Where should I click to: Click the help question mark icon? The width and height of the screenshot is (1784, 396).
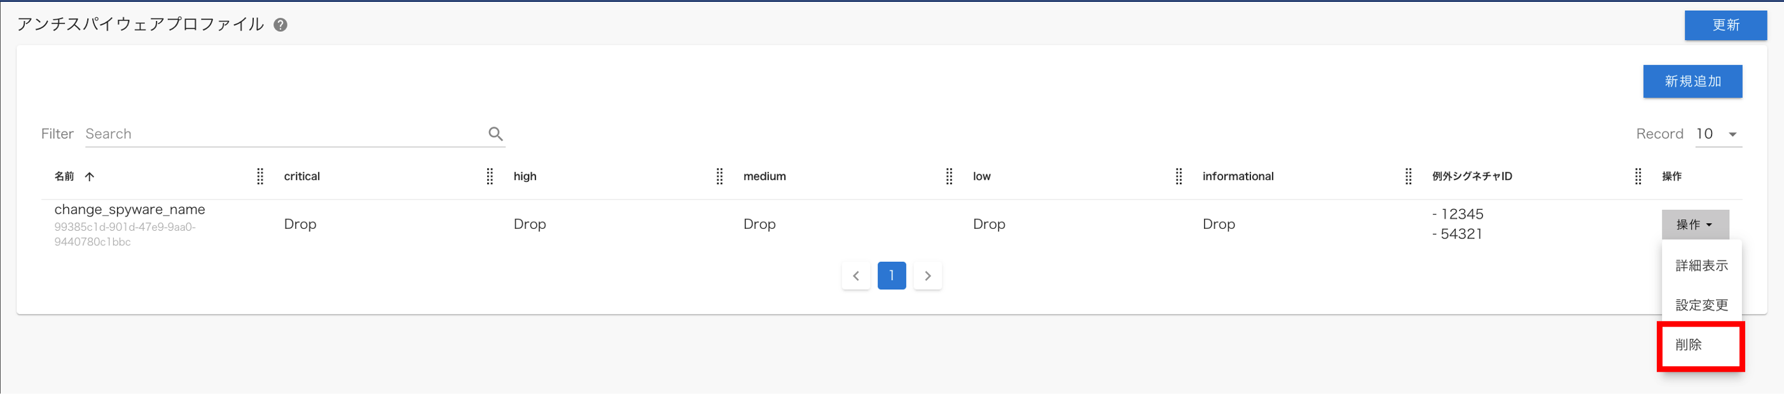(280, 25)
